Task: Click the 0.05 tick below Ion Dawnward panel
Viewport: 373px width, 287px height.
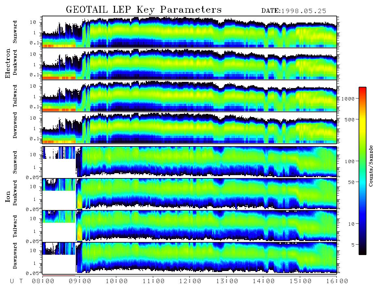Action: [32, 273]
